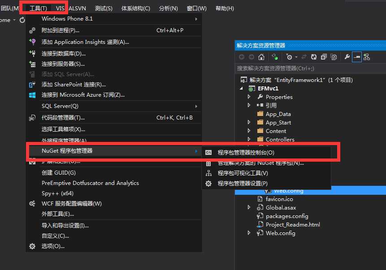Open the 工具(T) menu
386x270 pixels.
pyautogui.click(x=38, y=9)
